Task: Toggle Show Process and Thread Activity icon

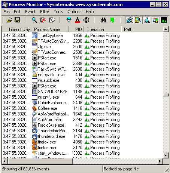Action: pos(155,20)
